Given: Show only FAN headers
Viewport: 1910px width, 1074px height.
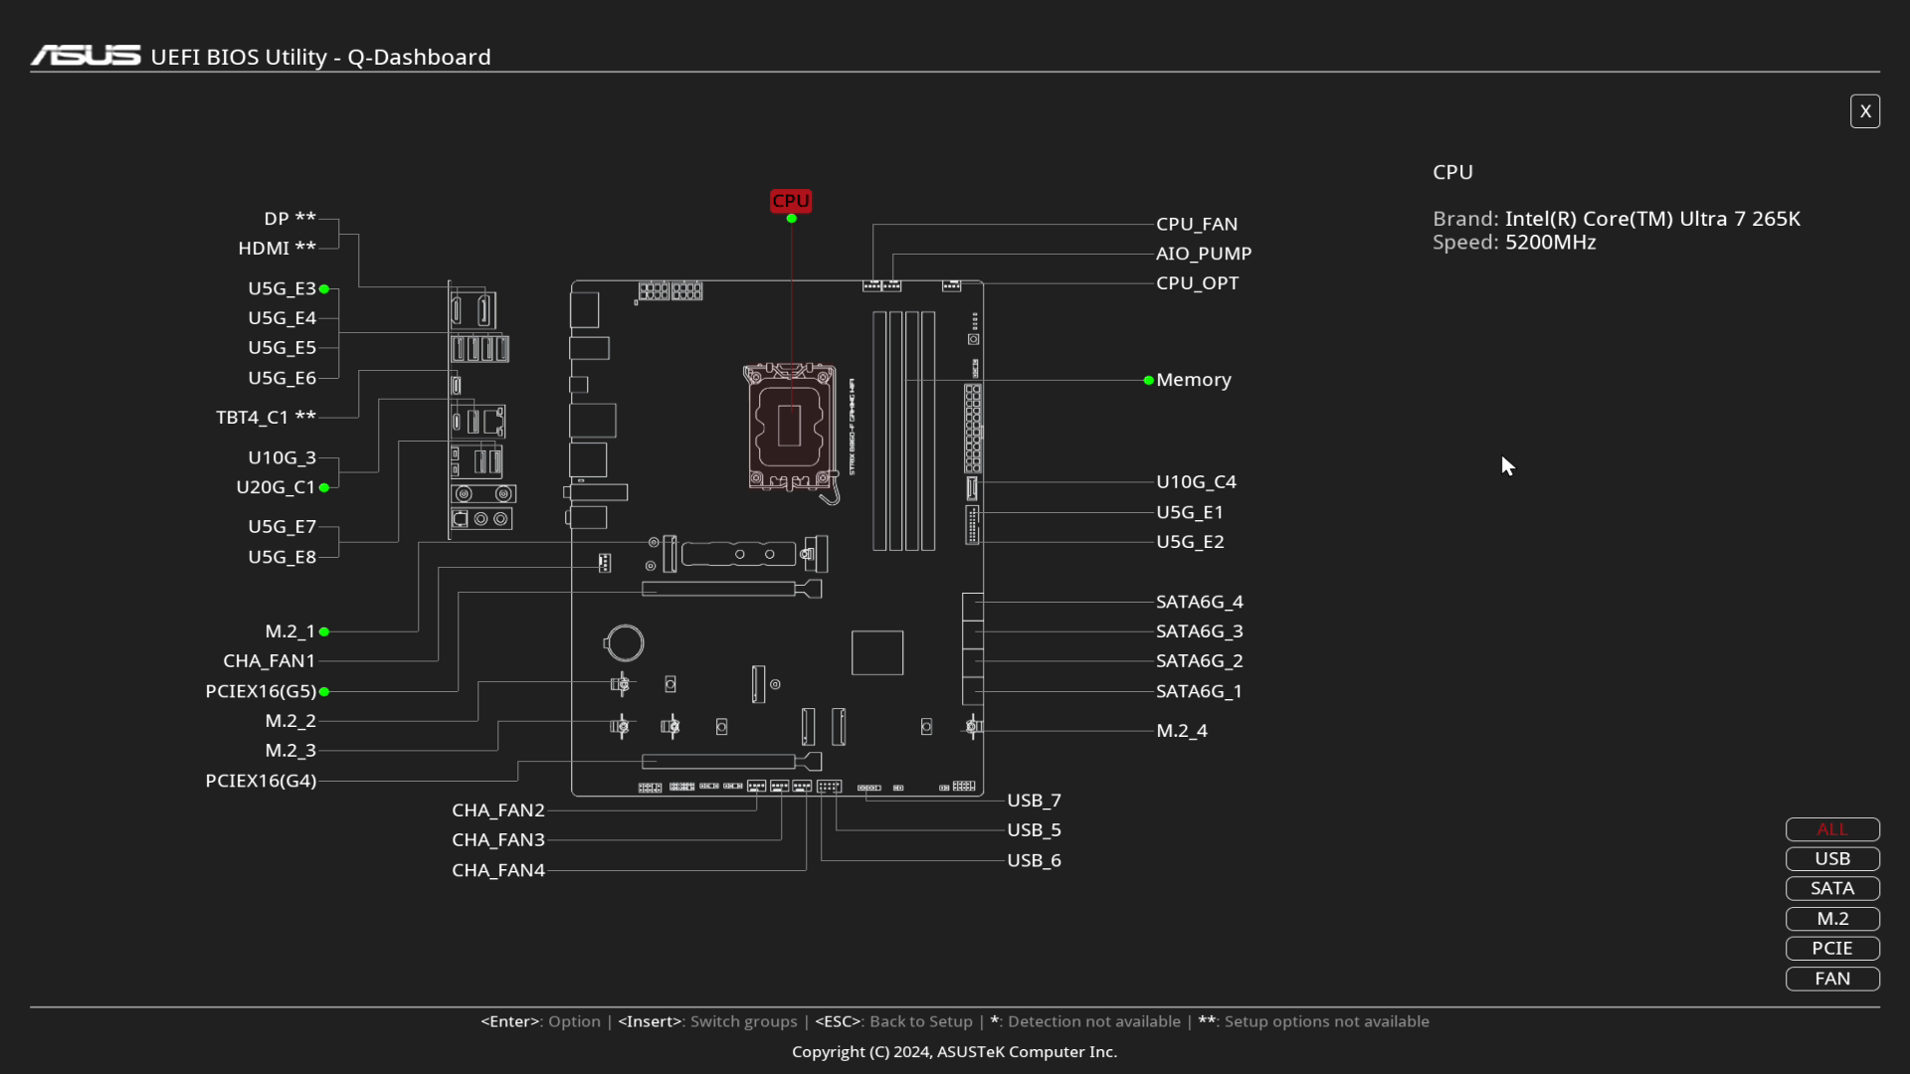Looking at the screenshot, I should click(1831, 979).
